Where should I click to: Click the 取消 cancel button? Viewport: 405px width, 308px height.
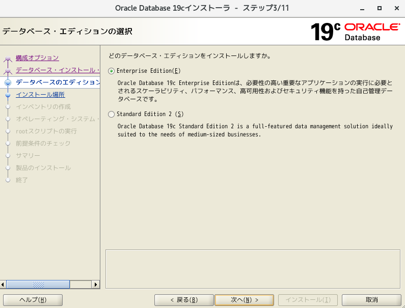[x=371, y=300]
